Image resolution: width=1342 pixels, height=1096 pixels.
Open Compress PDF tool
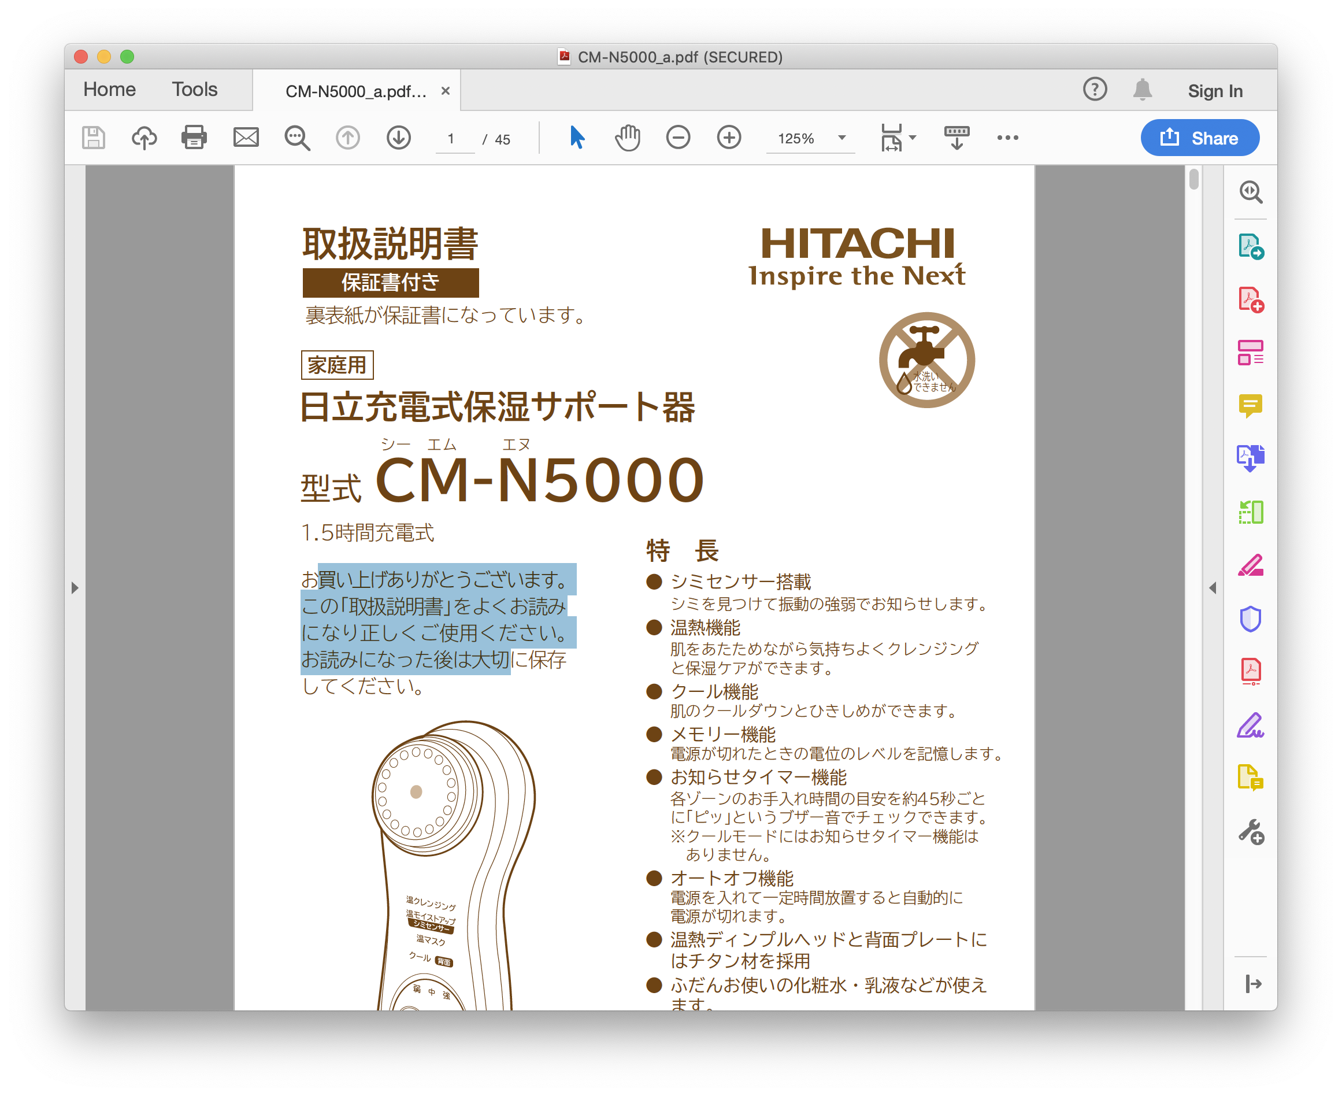(1251, 671)
